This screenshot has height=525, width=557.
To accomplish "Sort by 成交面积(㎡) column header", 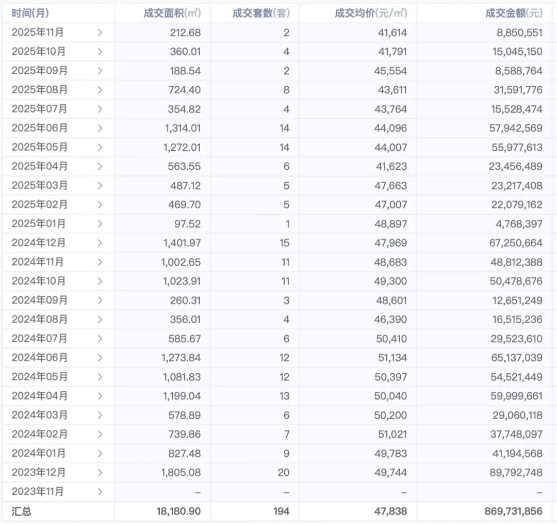I will tap(172, 13).
